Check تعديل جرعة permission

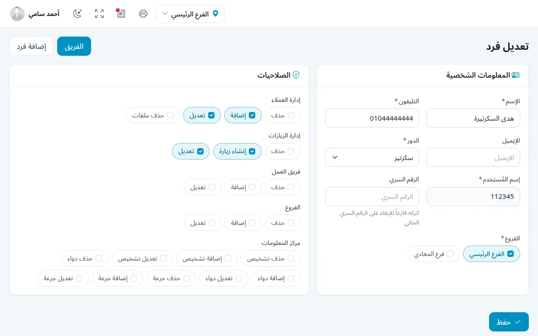point(79,278)
